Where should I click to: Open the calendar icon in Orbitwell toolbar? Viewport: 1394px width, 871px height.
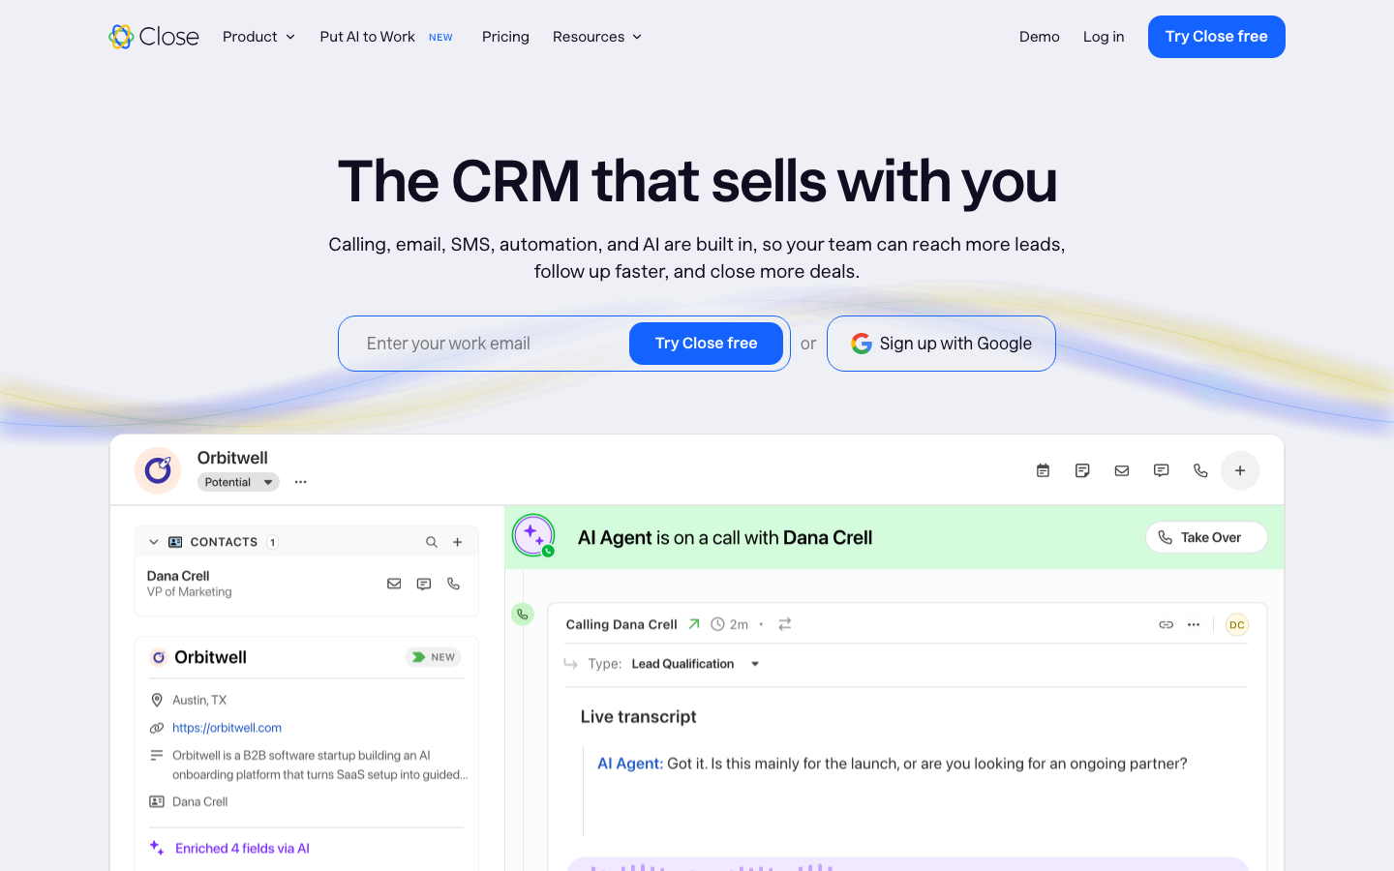[x=1043, y=470]
